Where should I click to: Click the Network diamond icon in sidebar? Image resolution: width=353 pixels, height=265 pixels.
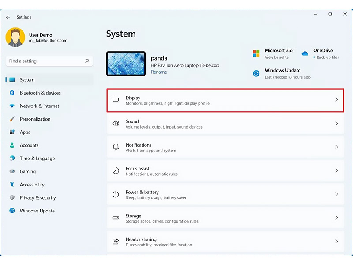(x=12, y=106)
